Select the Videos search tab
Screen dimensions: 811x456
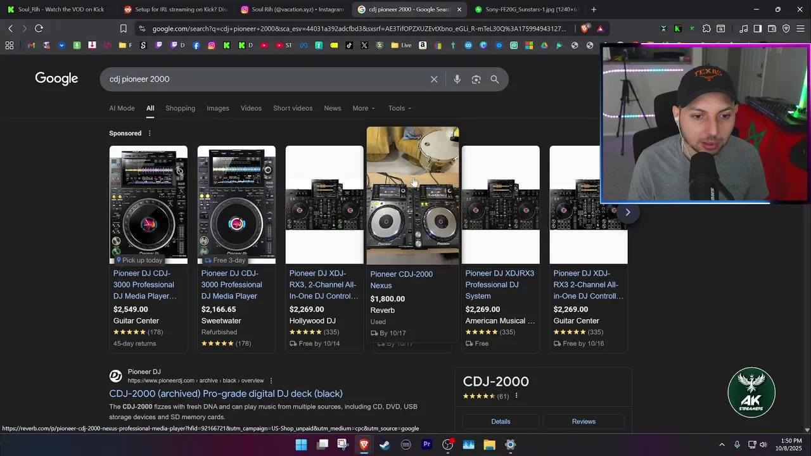[x=251, y=108]
